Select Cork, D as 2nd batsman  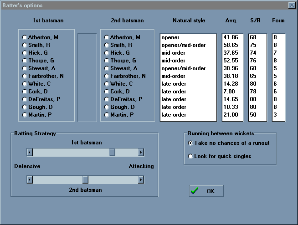[x=107, y=92]
